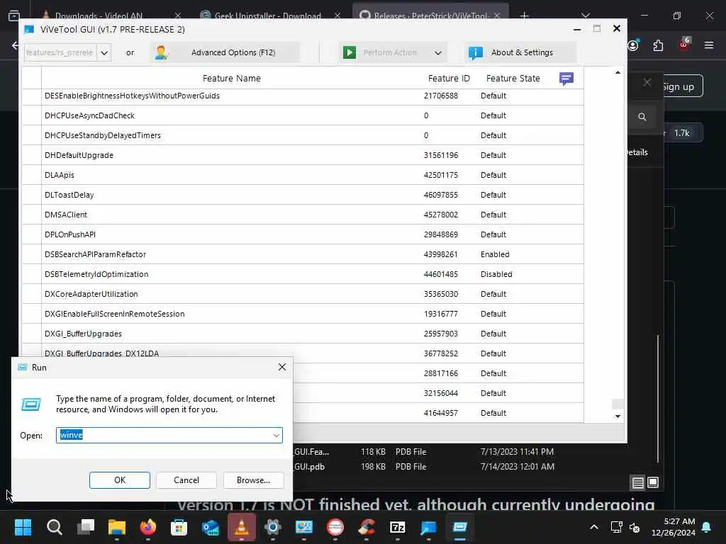Sort by Feature ID column header
Image resolution: width=726 pixels, height=544 pixels.
tap(449, 78)
